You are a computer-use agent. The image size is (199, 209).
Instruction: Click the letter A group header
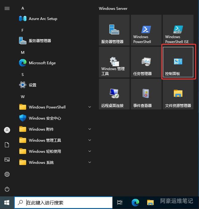(x=23, y=8)
